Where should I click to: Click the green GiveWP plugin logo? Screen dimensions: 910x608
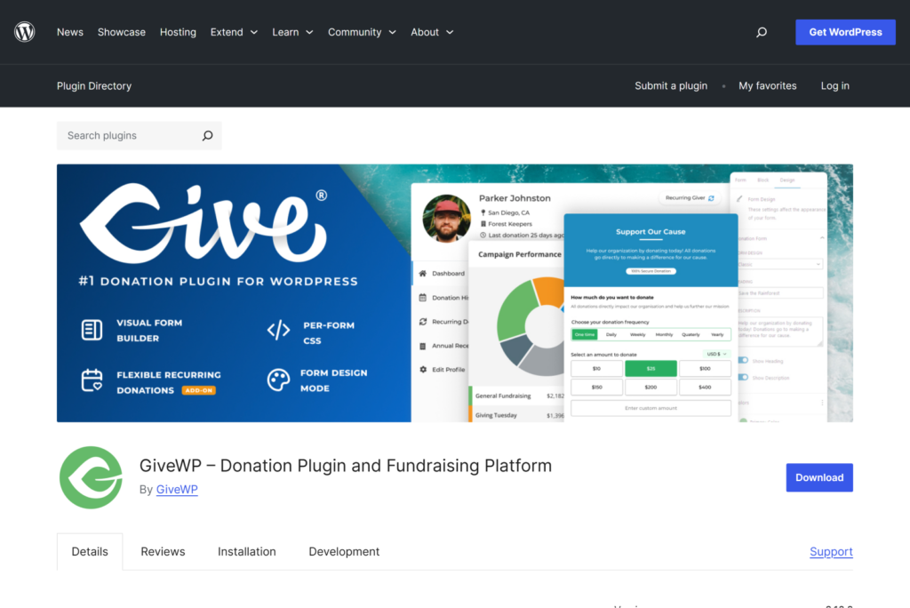coord(92,477)
